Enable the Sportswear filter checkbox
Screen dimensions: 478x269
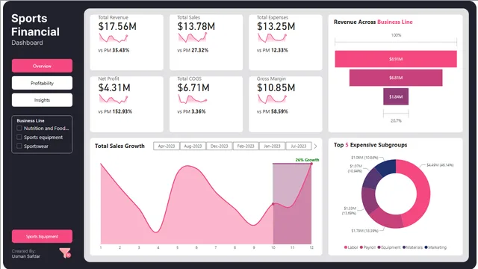click(x=19, y=146)
